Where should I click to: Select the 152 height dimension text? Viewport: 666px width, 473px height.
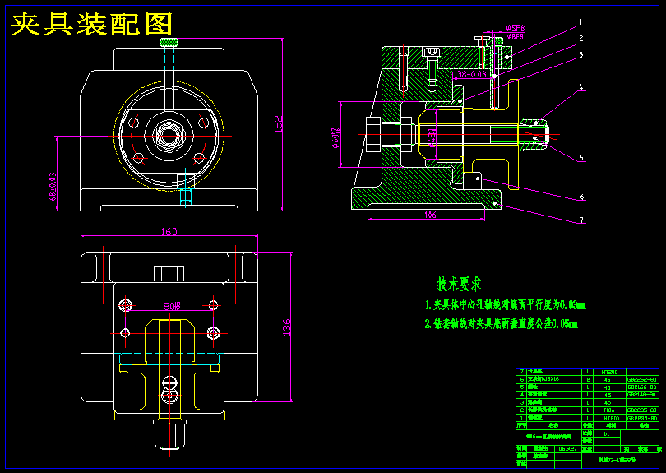(279, 124)
